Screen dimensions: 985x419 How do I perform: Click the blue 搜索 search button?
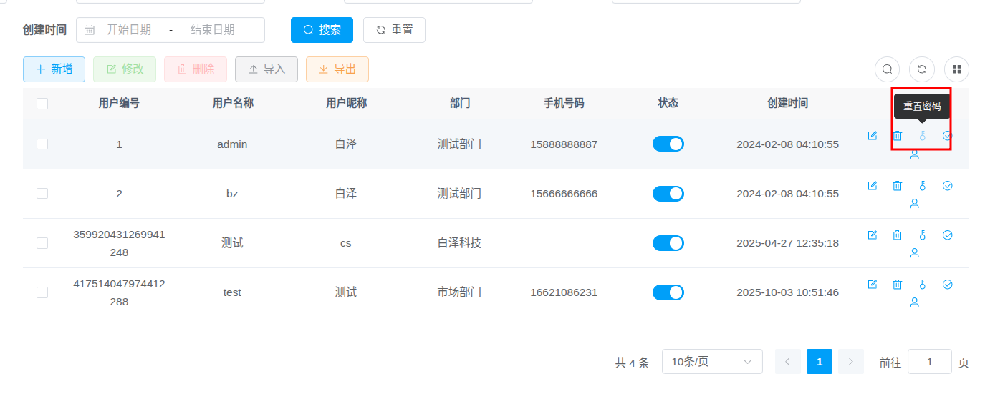(322, 30)
